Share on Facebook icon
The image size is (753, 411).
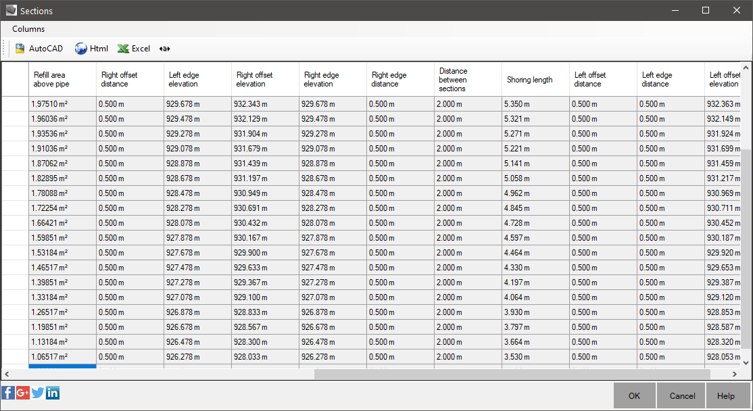[8, 393]
